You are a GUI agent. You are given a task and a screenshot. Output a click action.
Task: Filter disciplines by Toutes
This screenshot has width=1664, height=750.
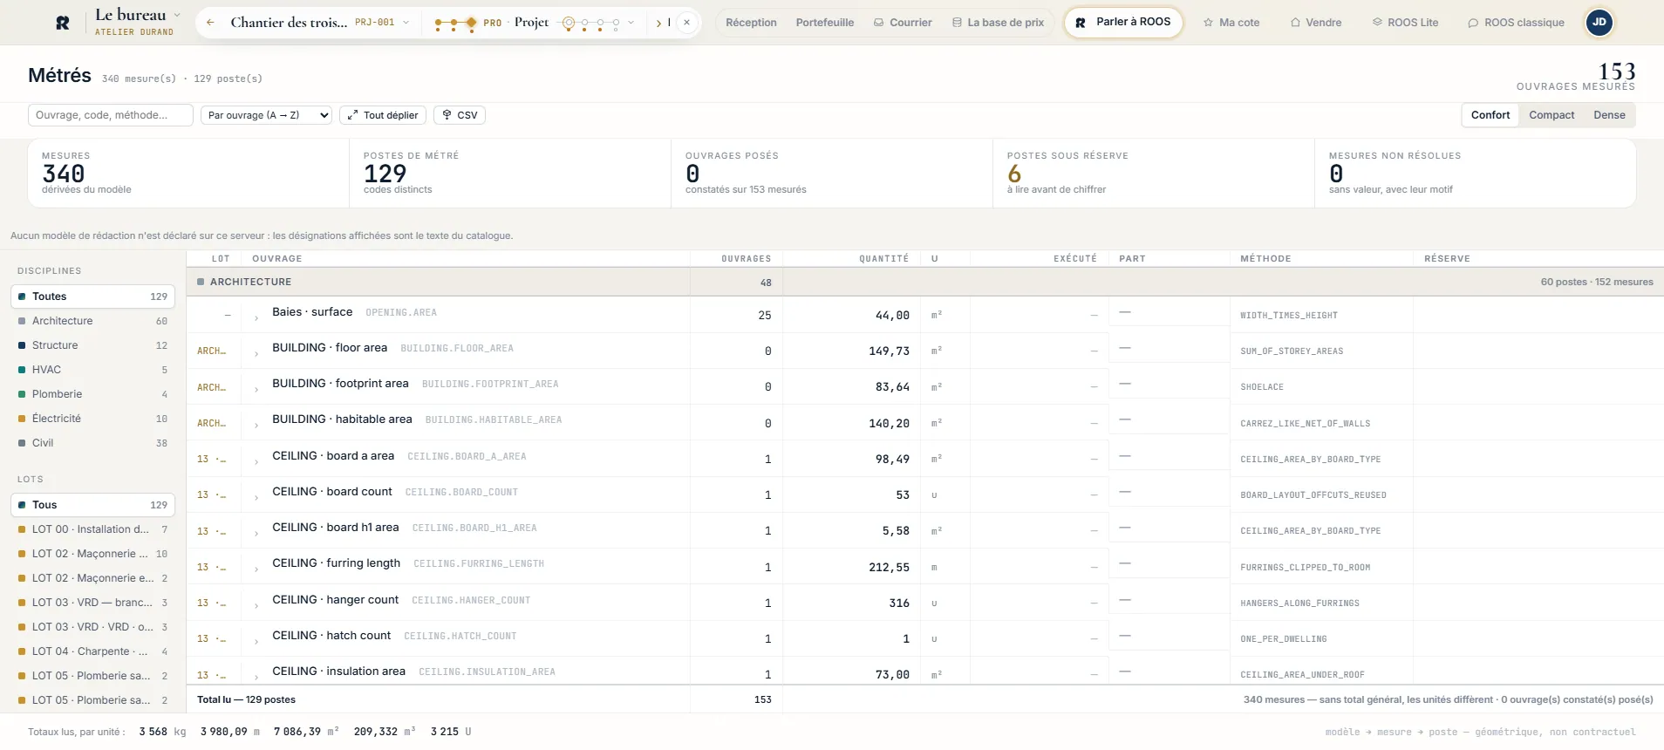pyautogui.click(x=92, y=297)
